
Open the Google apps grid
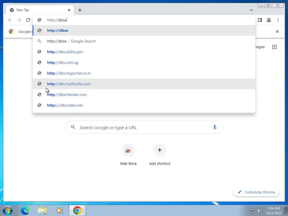coord(274,47)
